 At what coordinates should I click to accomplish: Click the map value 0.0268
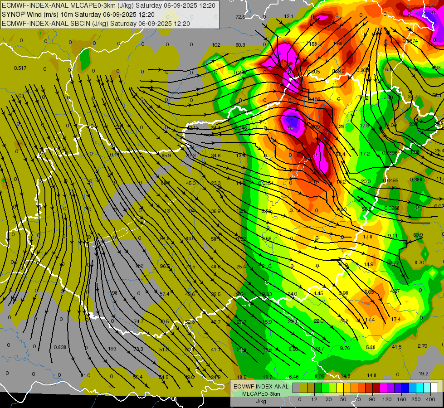[x=391, y=208]
